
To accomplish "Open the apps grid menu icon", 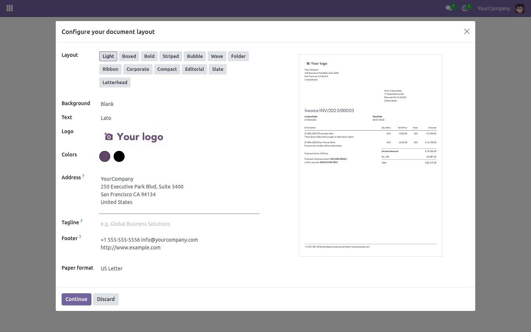I will coord(10,8).
